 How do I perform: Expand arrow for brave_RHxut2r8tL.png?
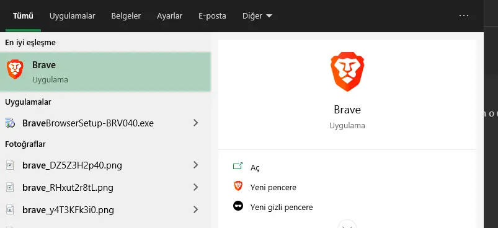(195, 187)
